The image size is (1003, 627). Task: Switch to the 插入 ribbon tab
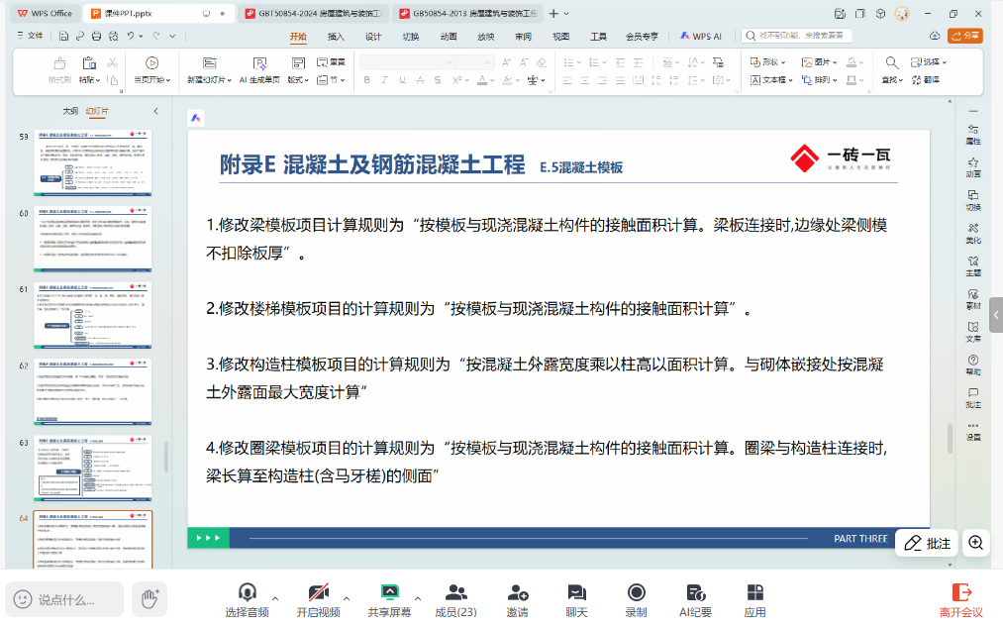[x=336, y=37]
